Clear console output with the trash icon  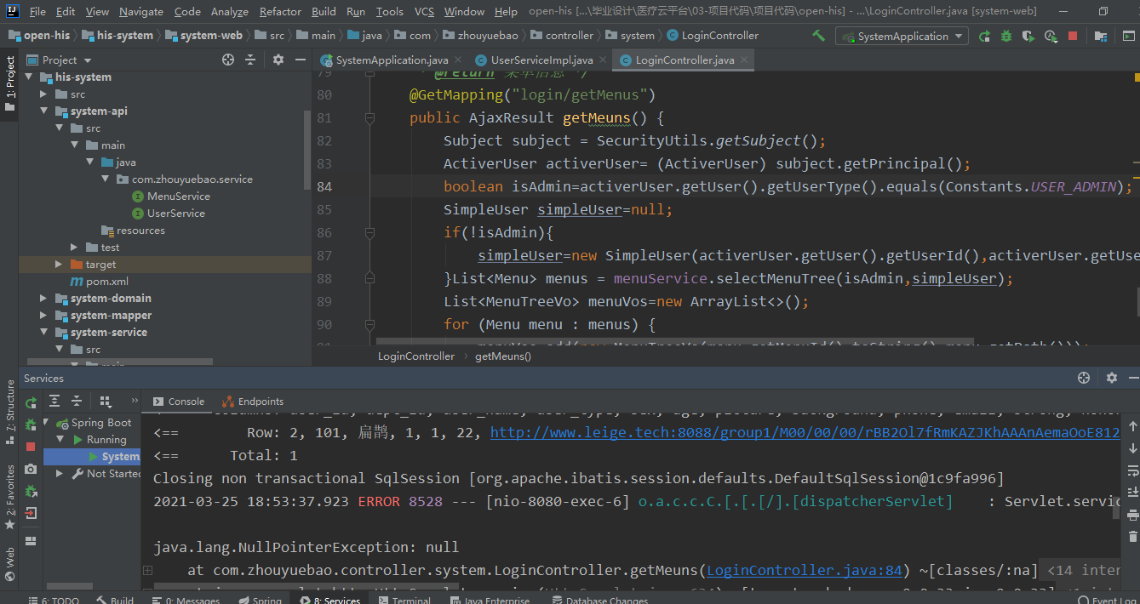coord(1132,537)
